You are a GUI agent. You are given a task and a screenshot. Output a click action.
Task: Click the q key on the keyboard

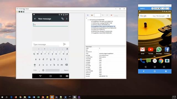[34, 54]
